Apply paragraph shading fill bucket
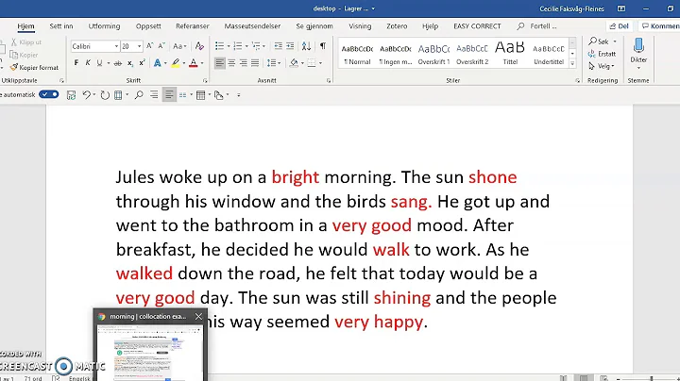 [x=294, y=63]
